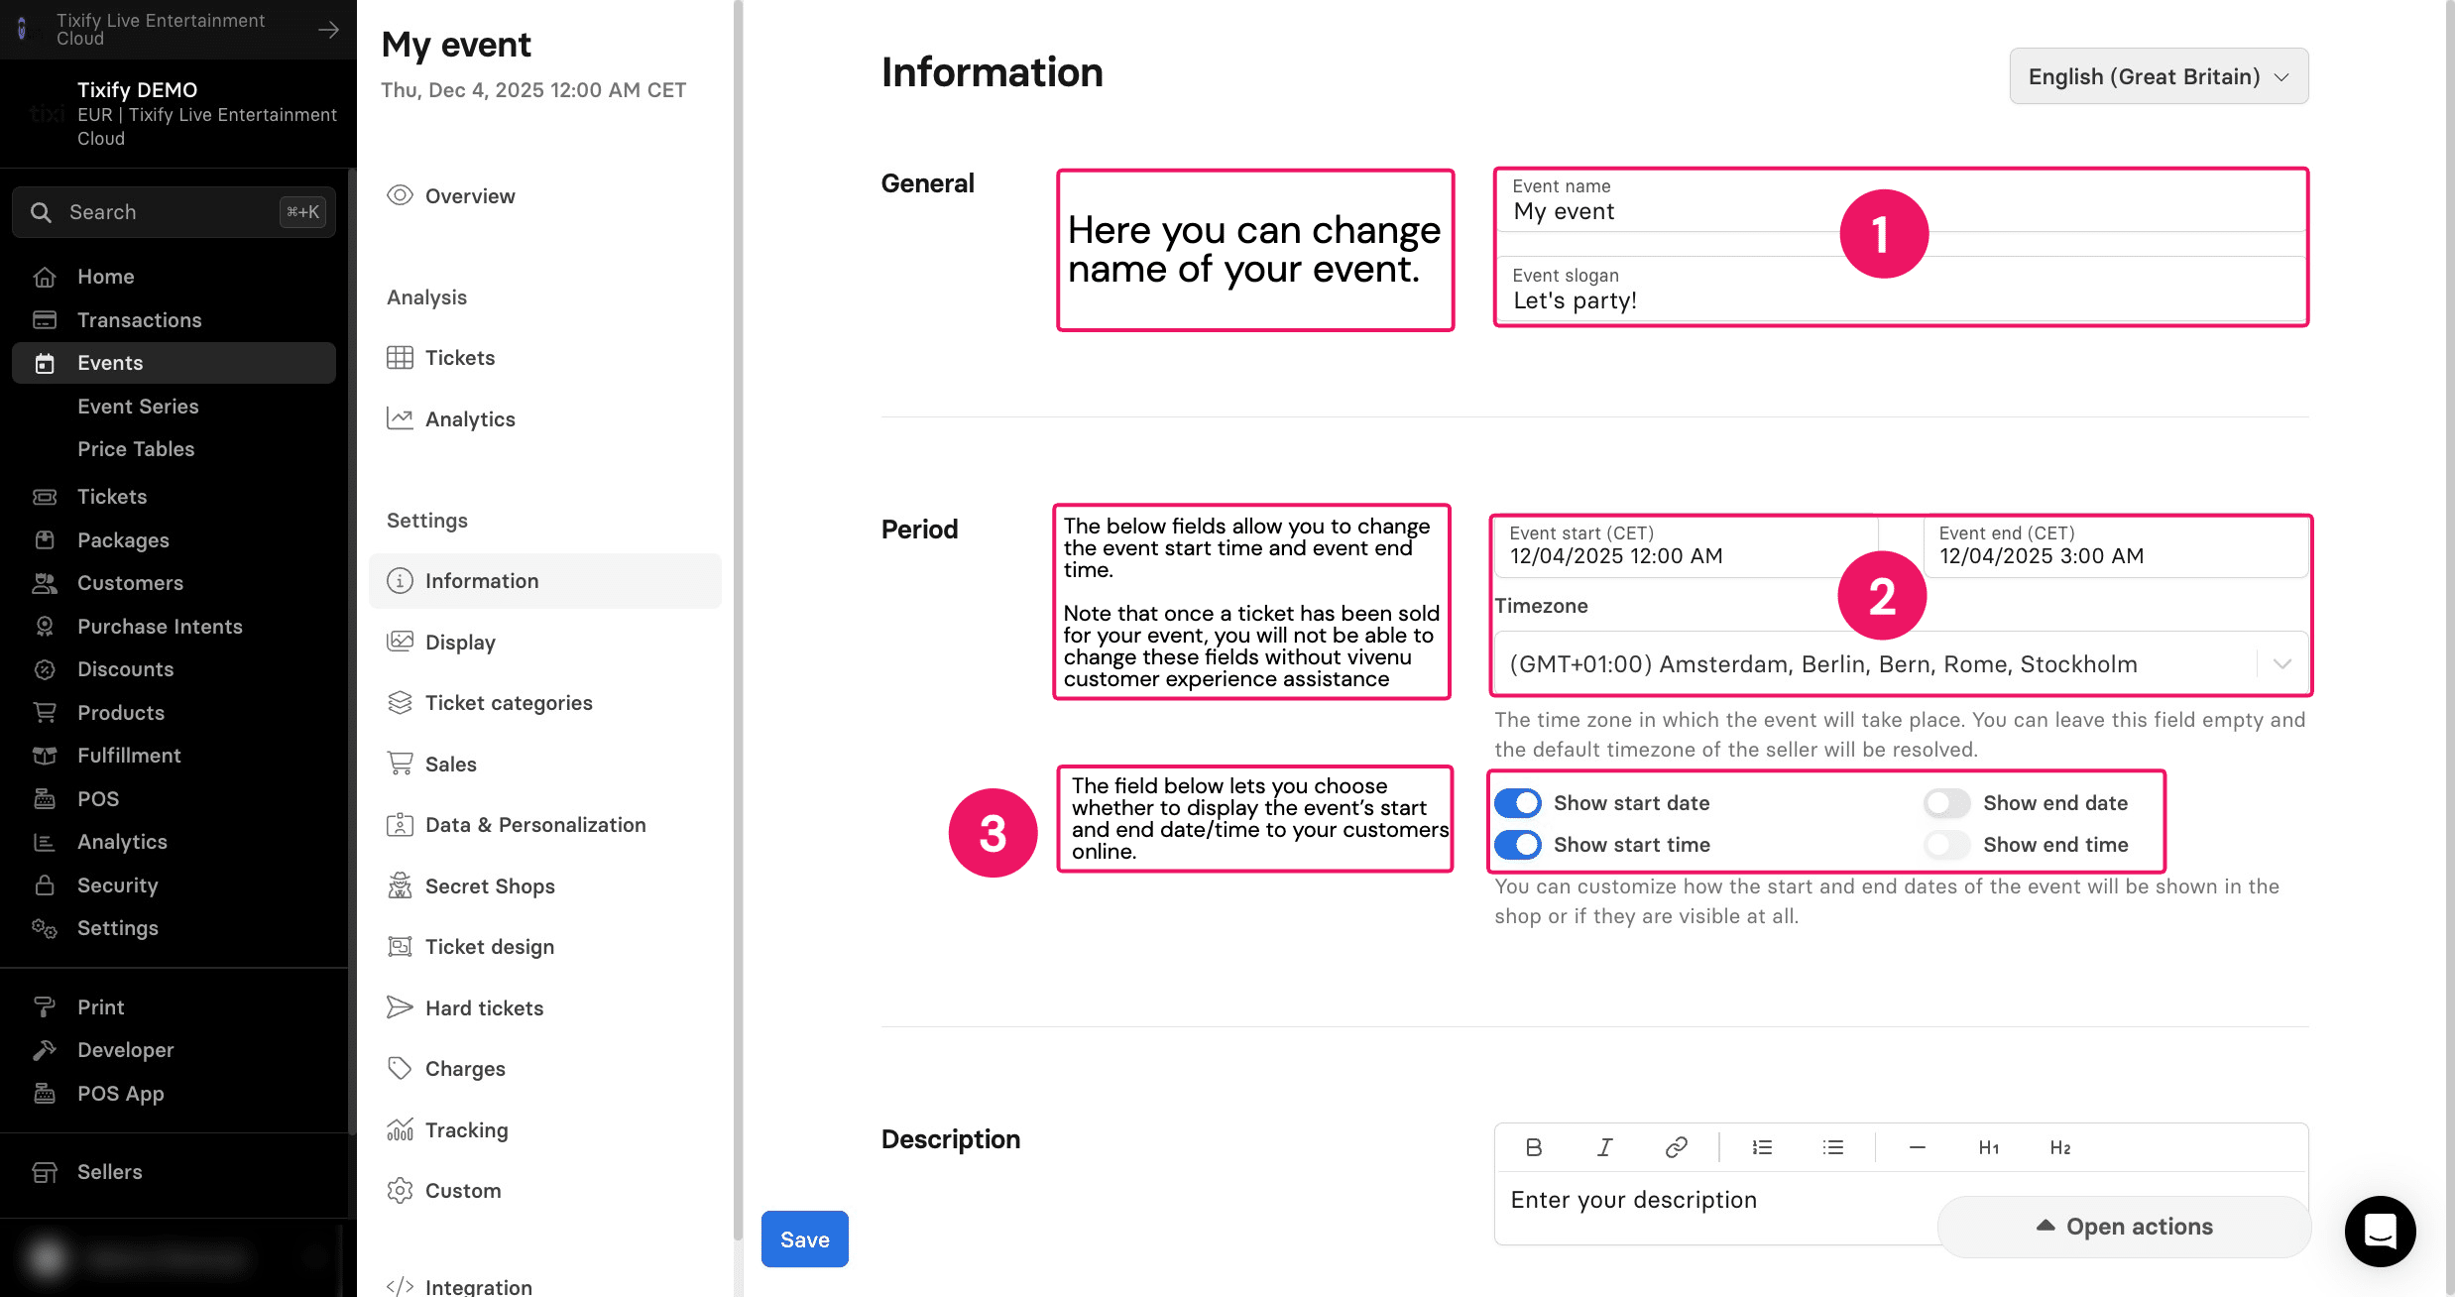Open the English (Great Britain) language dropdown
Image resolution: width=2455 pixels, height=1297 pixels.
2159,76
